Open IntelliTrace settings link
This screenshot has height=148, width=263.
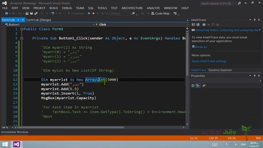209,61
